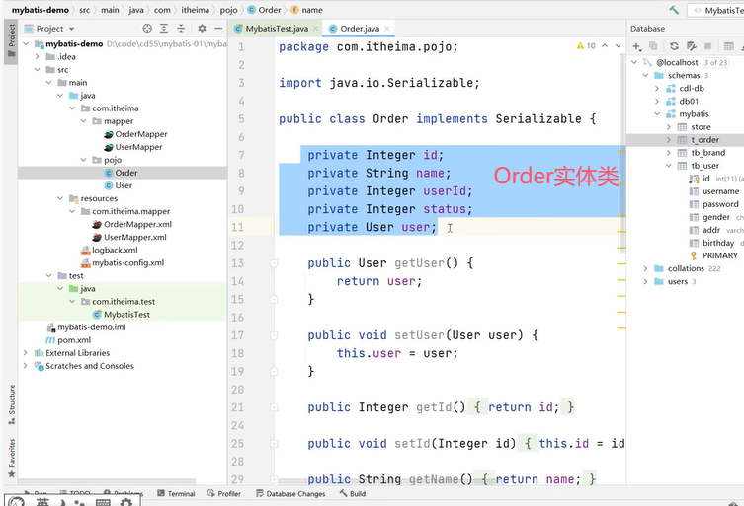
Task: Click table editor icon in Database toolbar
Action: point(729,46)
